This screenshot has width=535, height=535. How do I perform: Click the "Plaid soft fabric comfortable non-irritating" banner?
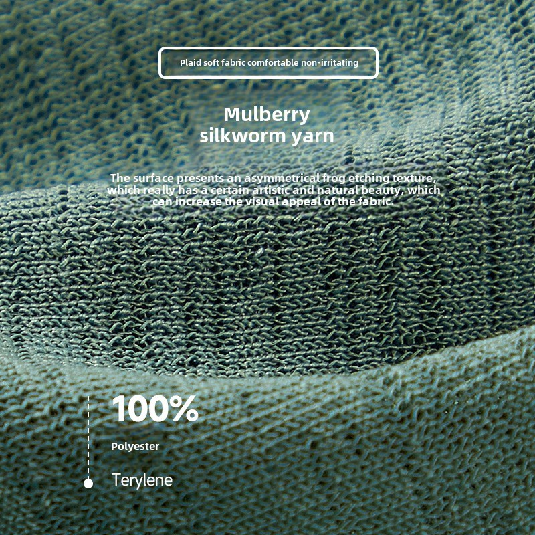pyautogui.click(x=269, y=63)
